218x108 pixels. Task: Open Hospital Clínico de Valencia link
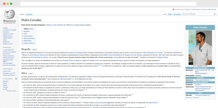(72, 61)
